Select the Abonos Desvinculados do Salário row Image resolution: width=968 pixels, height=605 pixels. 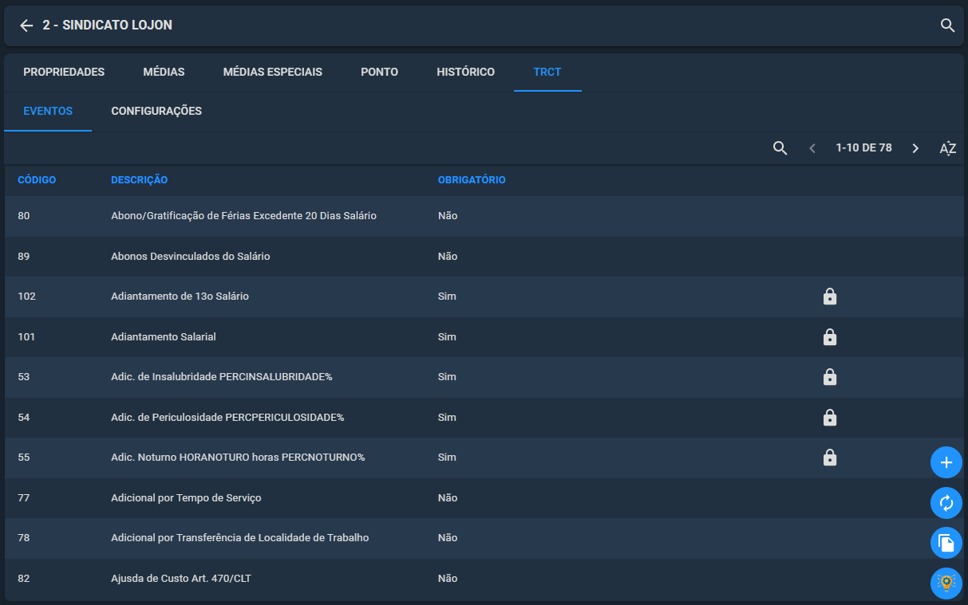coord(484,257)
